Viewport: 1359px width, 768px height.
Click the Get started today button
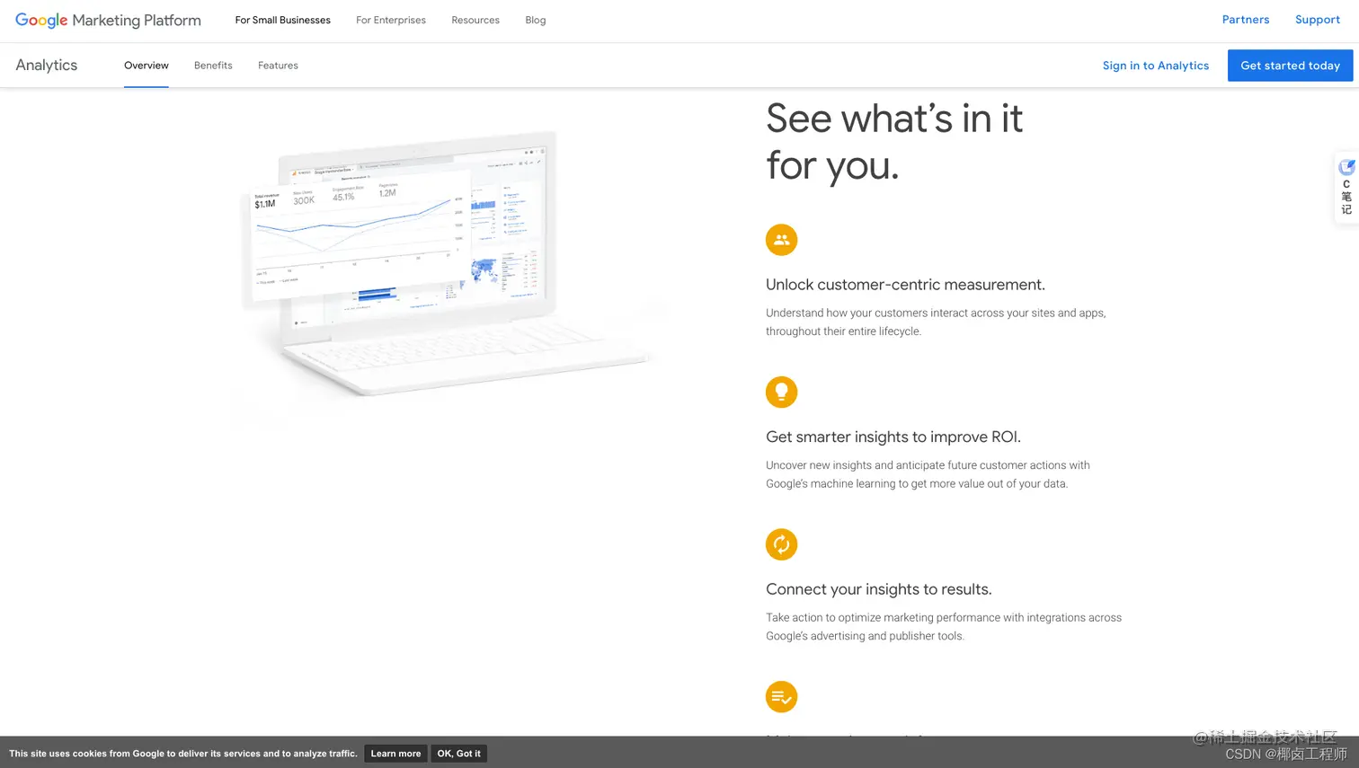click(1290, 66)
